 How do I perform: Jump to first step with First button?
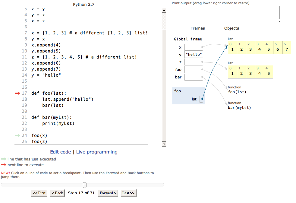[39, 193]
